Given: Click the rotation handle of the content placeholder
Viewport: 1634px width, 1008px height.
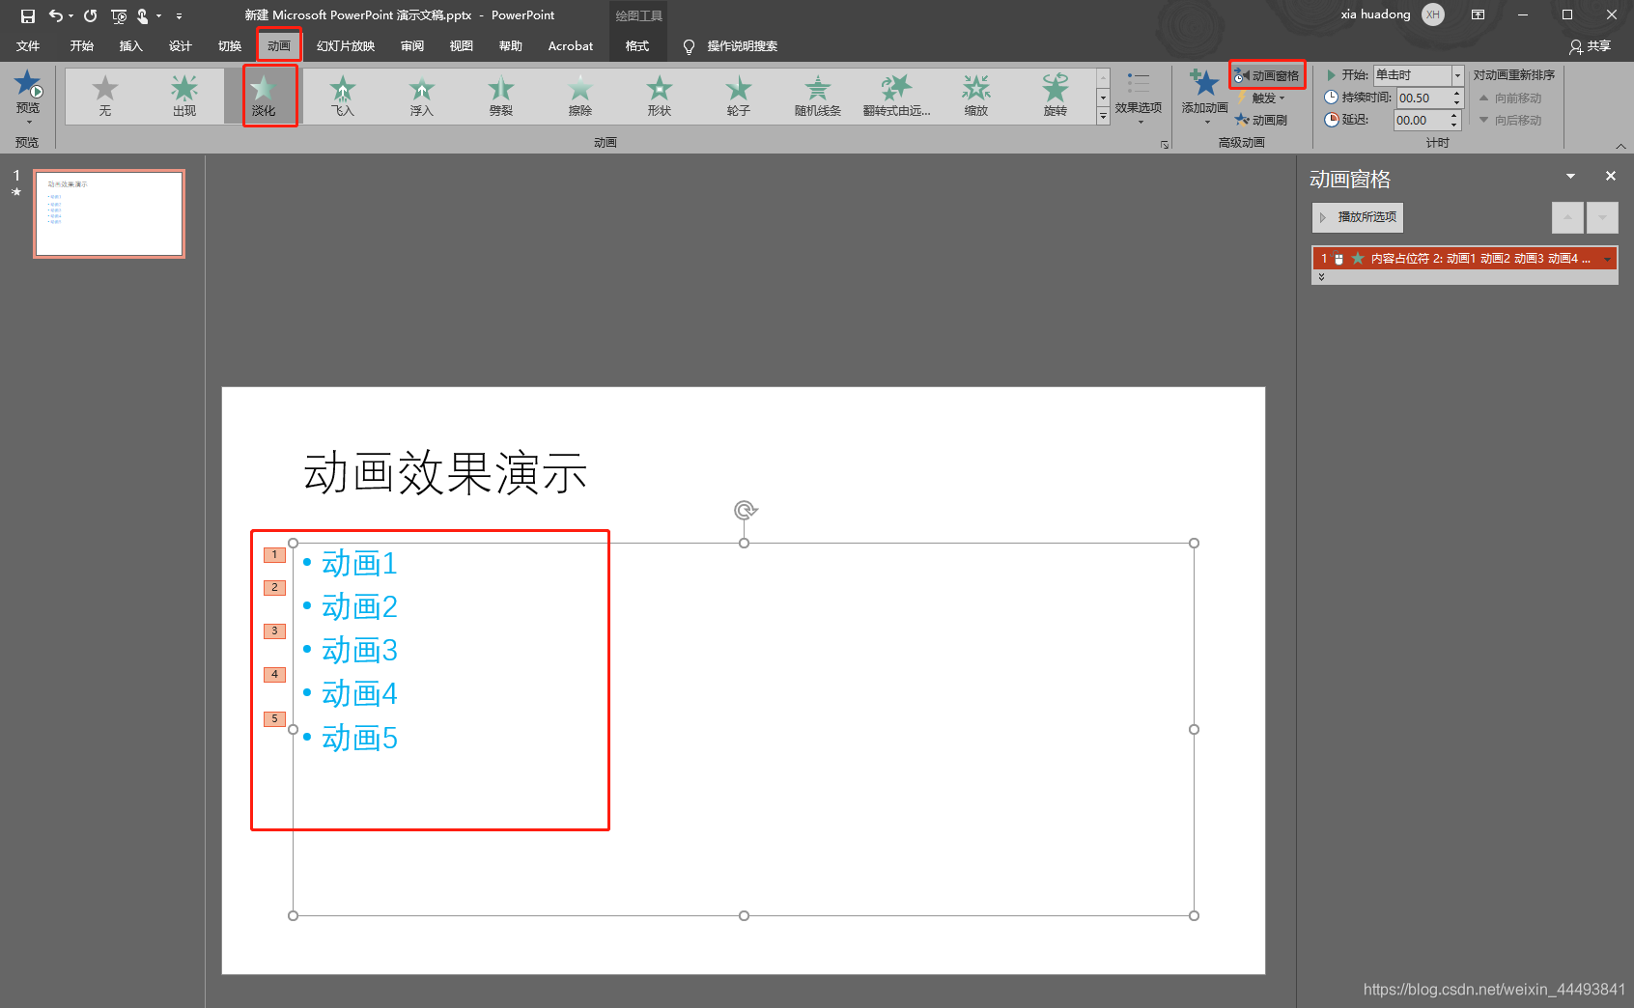Looking at the screenshot, I should click(x=745, y=510).
